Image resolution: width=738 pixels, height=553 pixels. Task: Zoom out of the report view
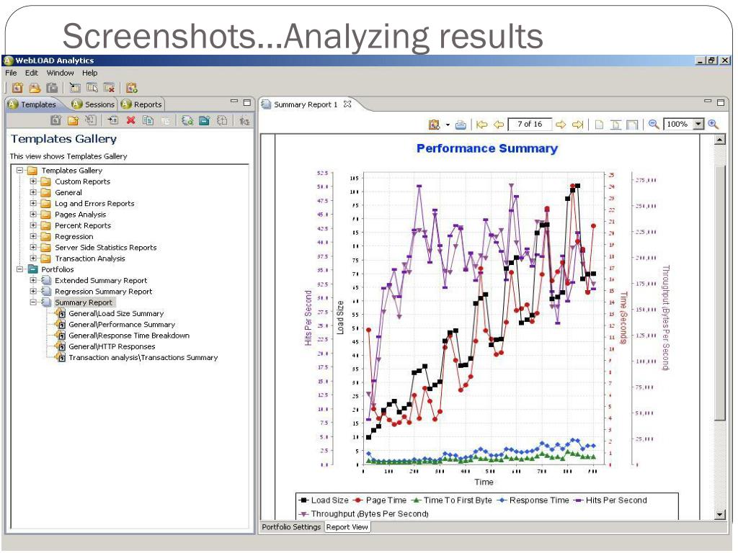(x=653, y=124)
